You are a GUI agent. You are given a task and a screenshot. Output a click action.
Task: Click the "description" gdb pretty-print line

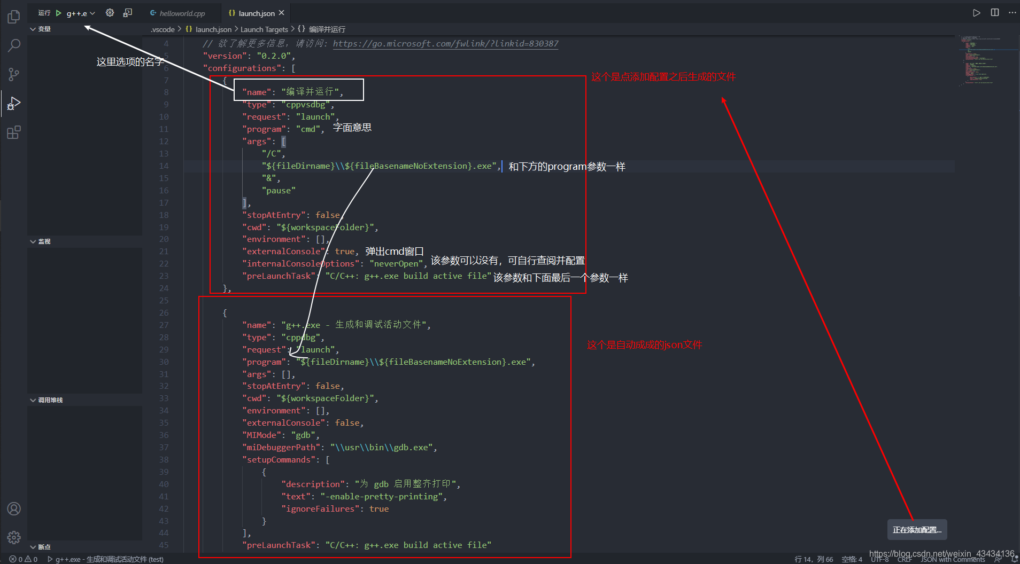pos(371,484)
